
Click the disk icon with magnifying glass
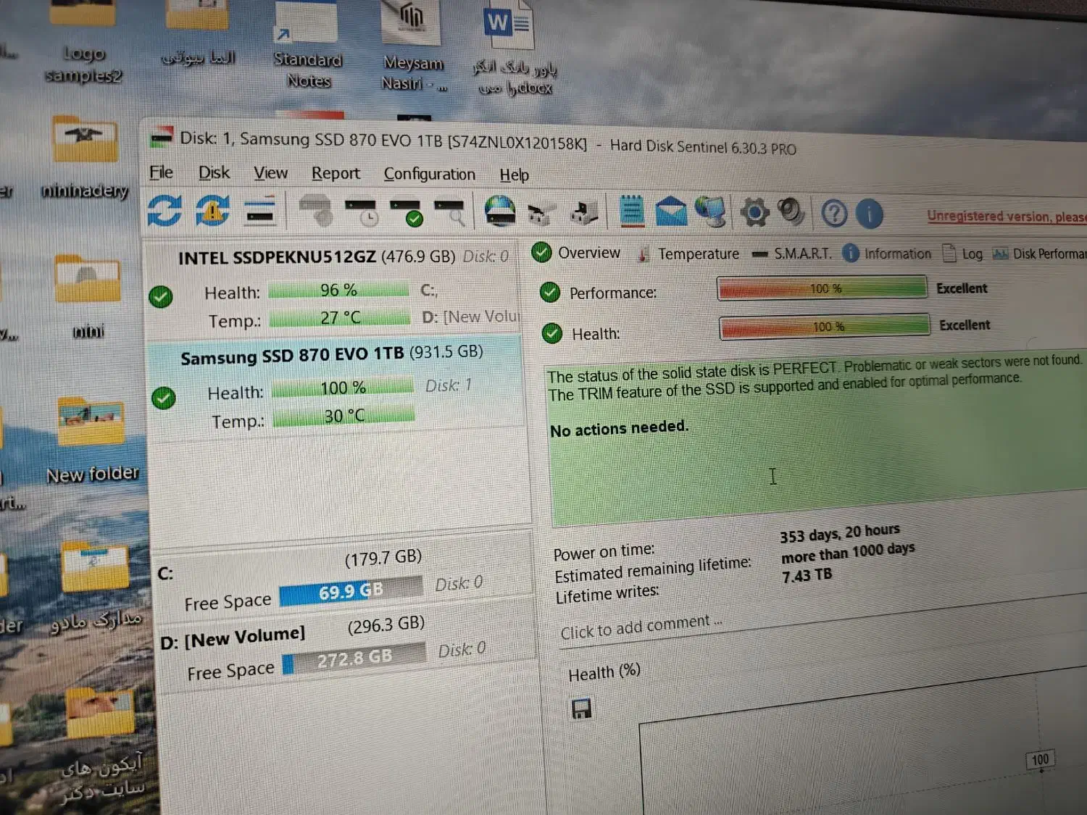coord(449,213)
